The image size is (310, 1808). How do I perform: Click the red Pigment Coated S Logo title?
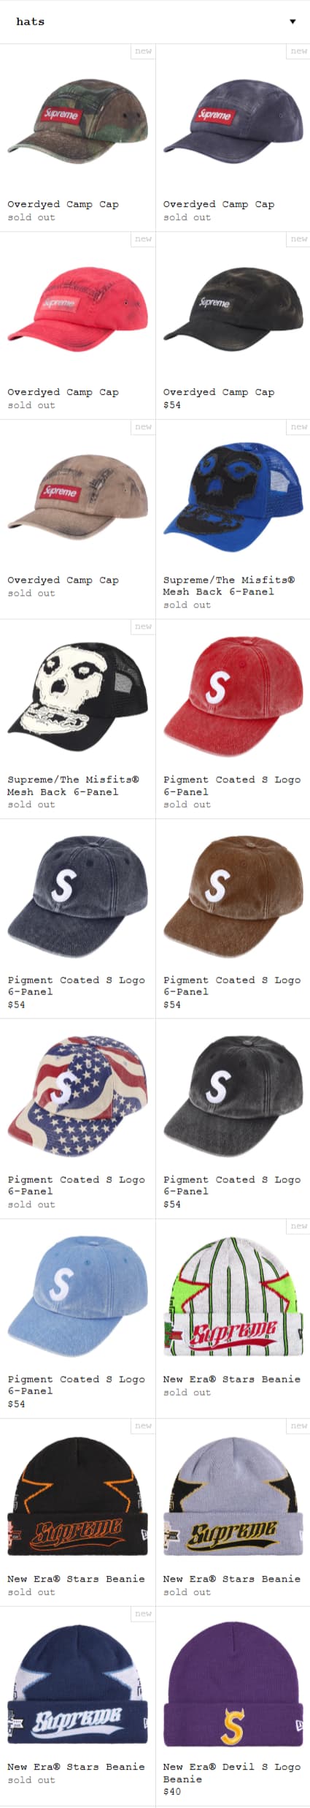pos(232,785)
